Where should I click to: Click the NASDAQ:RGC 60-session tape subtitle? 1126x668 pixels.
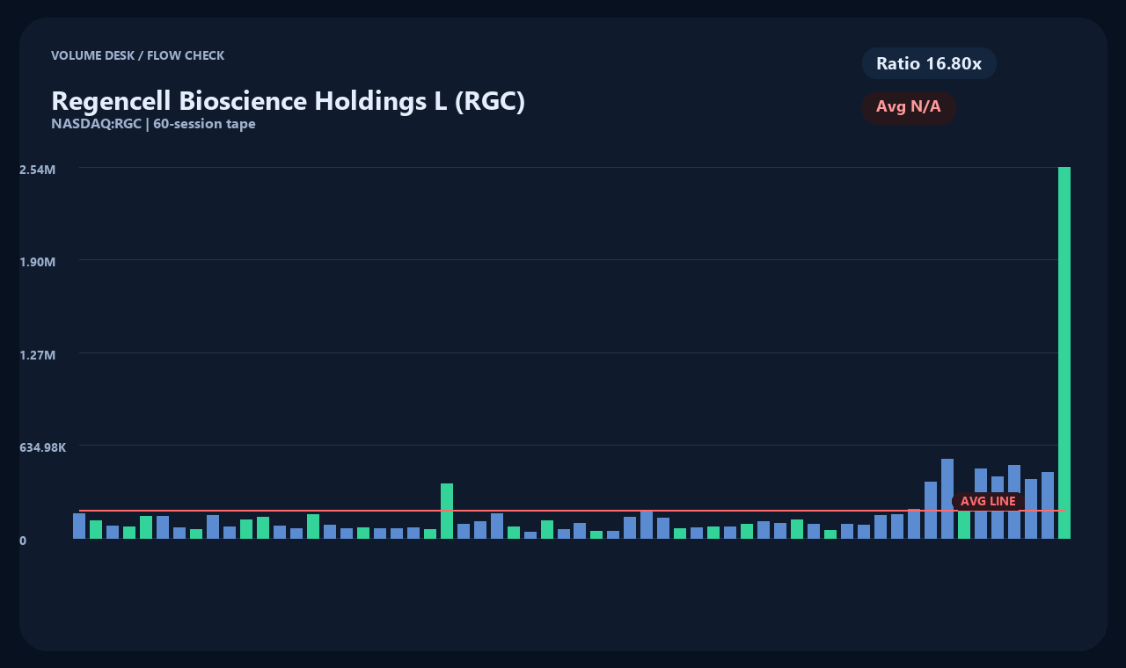pyautogui.click(x=153, y=124)
